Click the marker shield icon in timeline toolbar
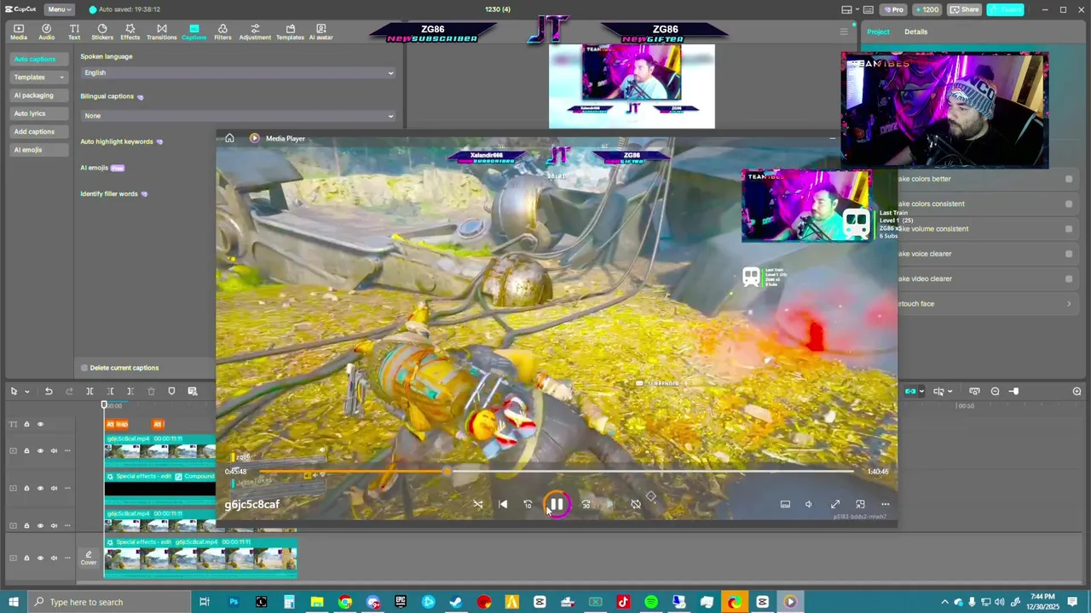 pos(171,391)
